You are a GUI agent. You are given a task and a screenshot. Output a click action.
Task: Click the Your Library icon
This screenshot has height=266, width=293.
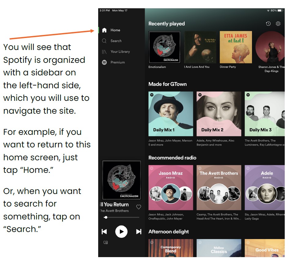[104, 52]
